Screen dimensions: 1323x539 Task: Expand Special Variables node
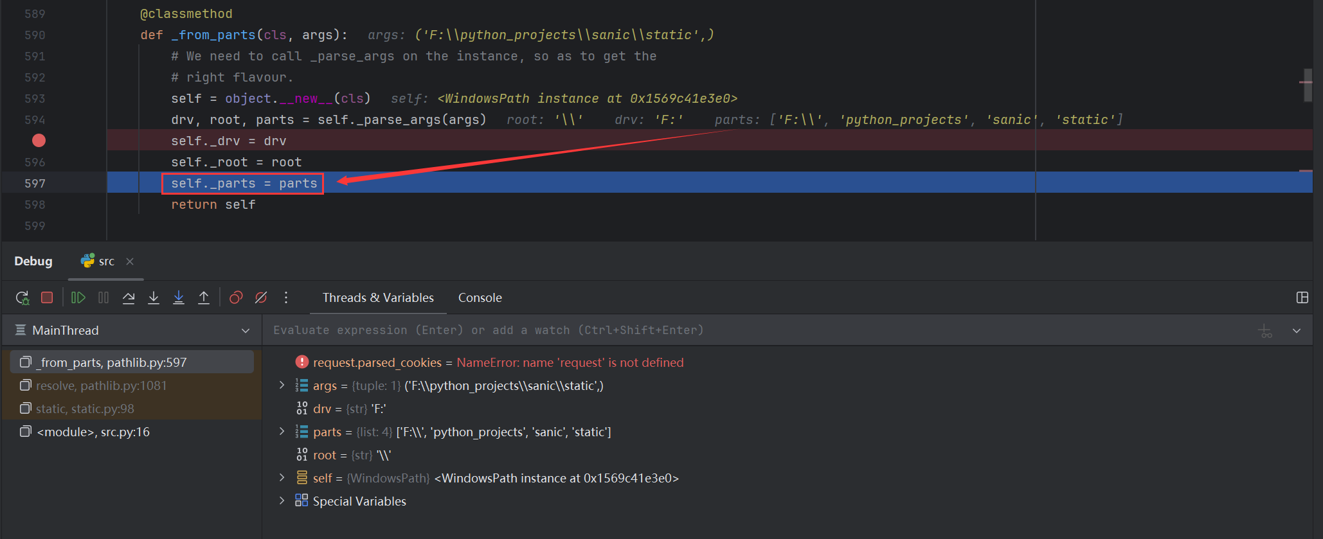[x=282, y=501]
